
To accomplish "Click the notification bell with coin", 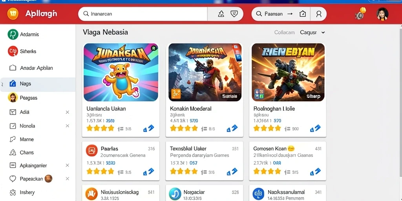I will [x=360, y=14].
